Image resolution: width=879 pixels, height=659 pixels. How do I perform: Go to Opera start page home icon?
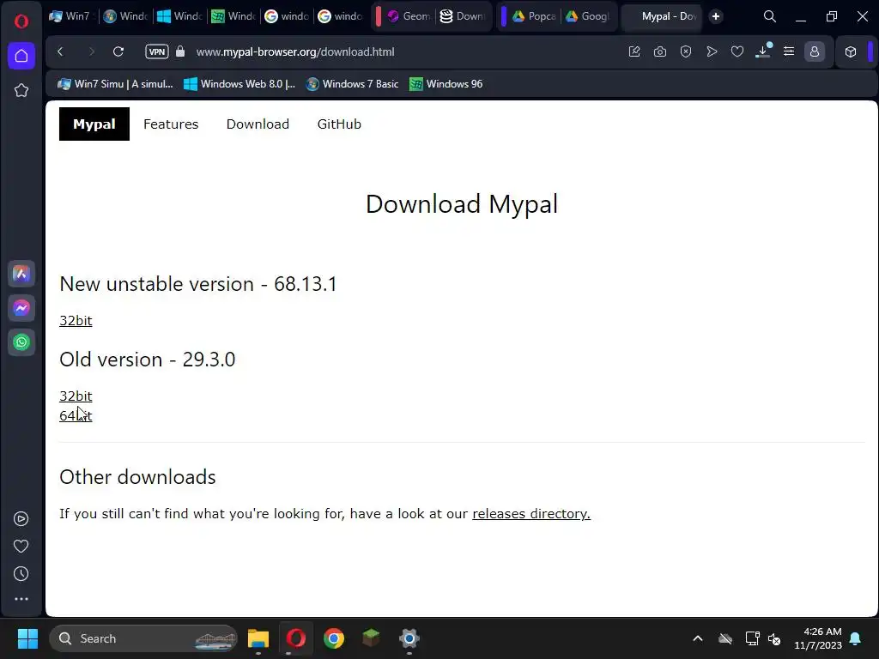pos(21,56)
